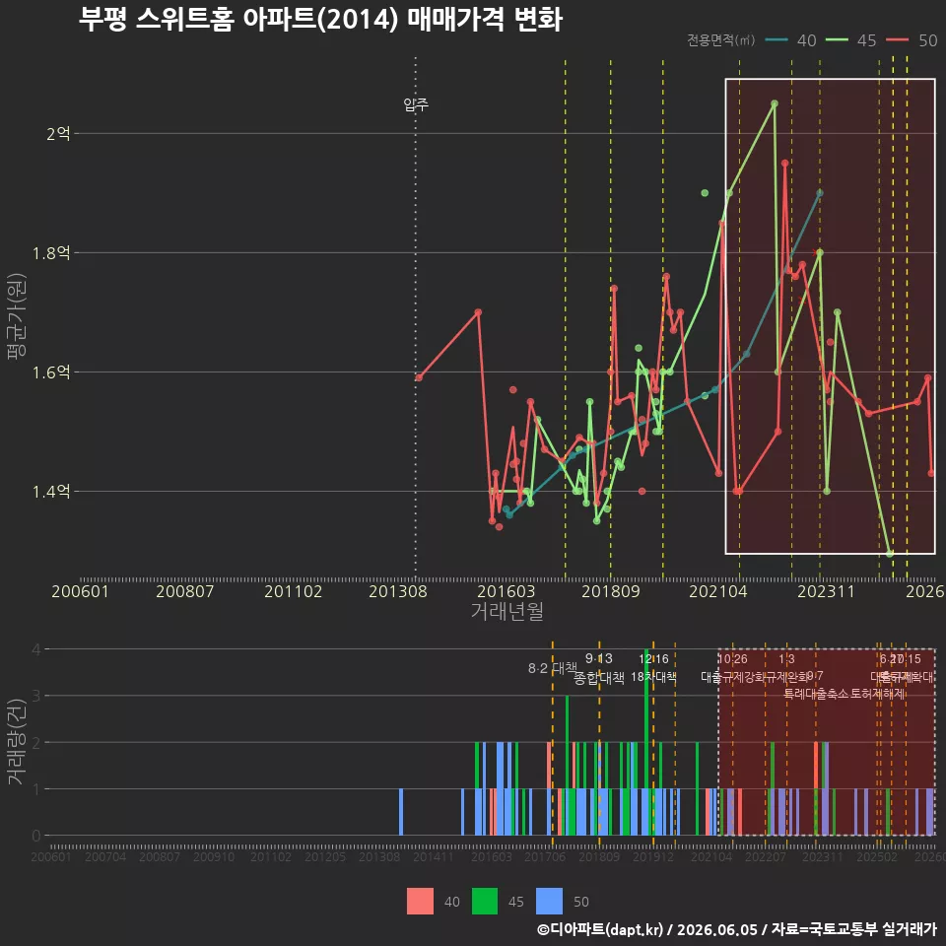Click the first red 50 point at 1.6억
Image resolution: width=946 pixels, height=946 pixels.
point(420,377)
